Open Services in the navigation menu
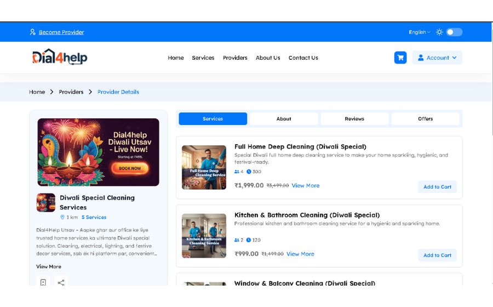493x307 pixels. point(203,58)
